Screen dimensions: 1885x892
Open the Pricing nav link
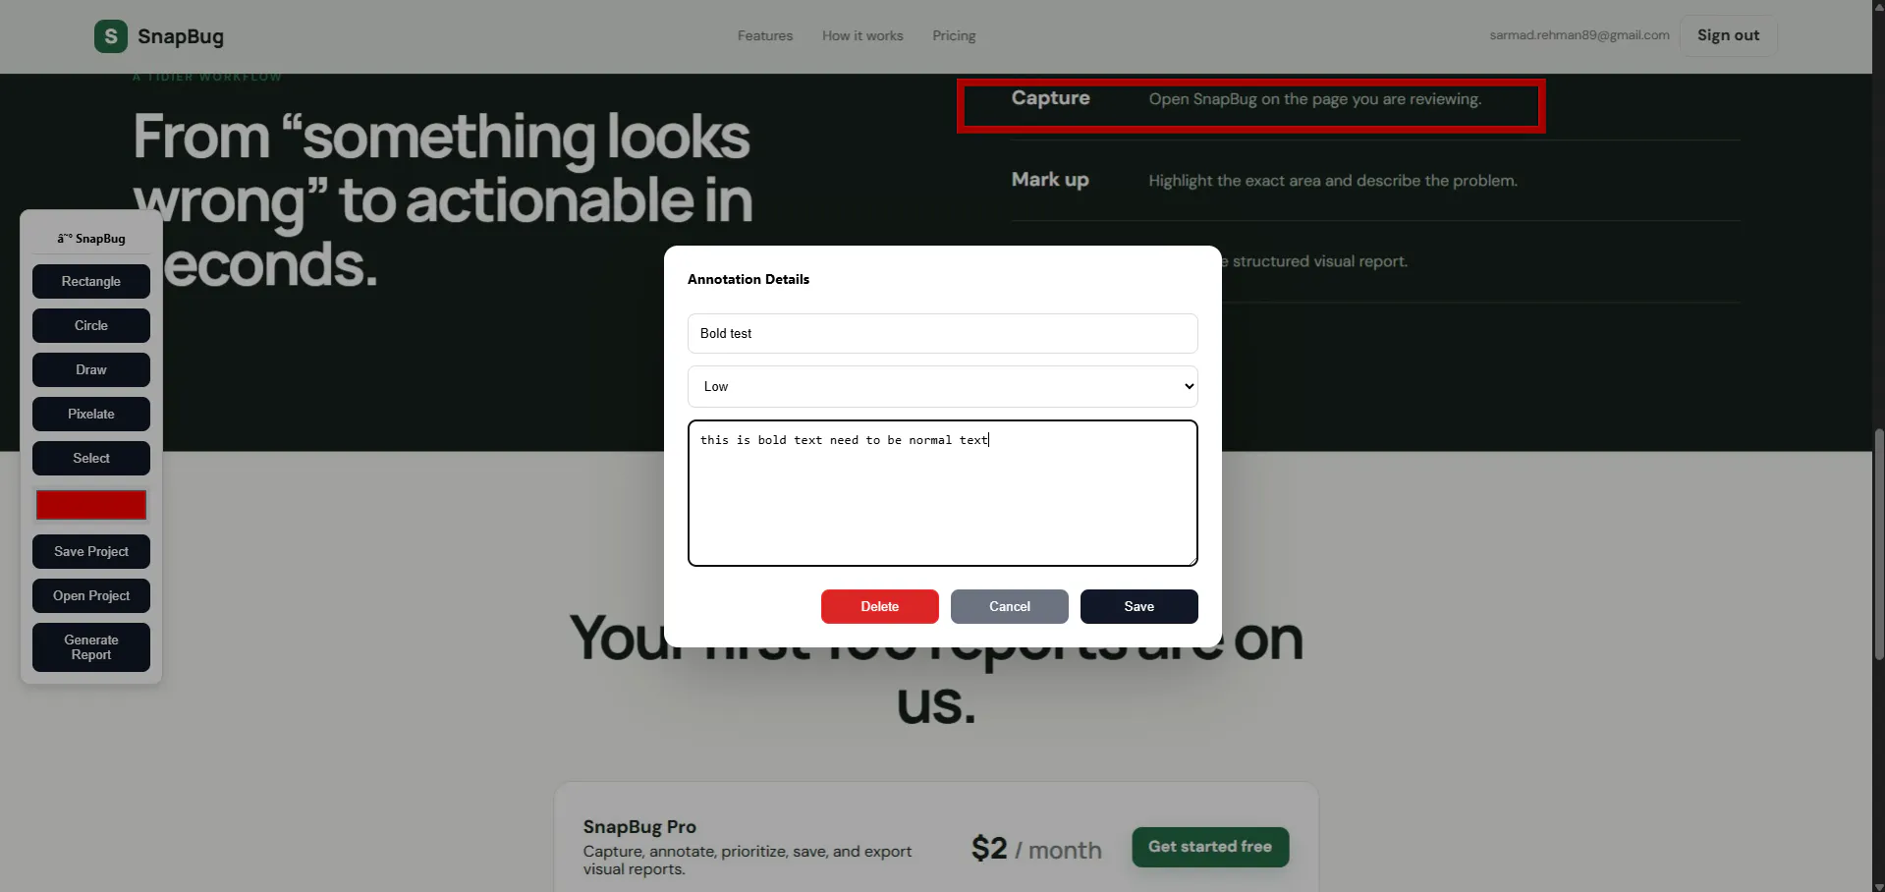[954, 36]
